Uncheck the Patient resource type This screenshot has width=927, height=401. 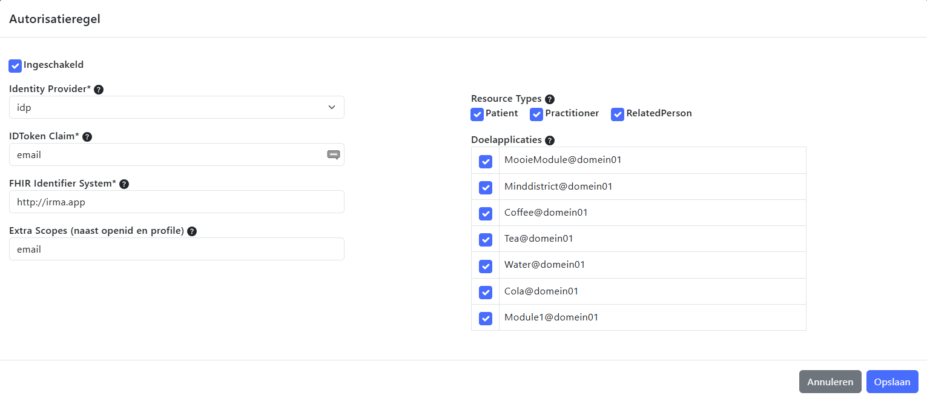point(477,114)
